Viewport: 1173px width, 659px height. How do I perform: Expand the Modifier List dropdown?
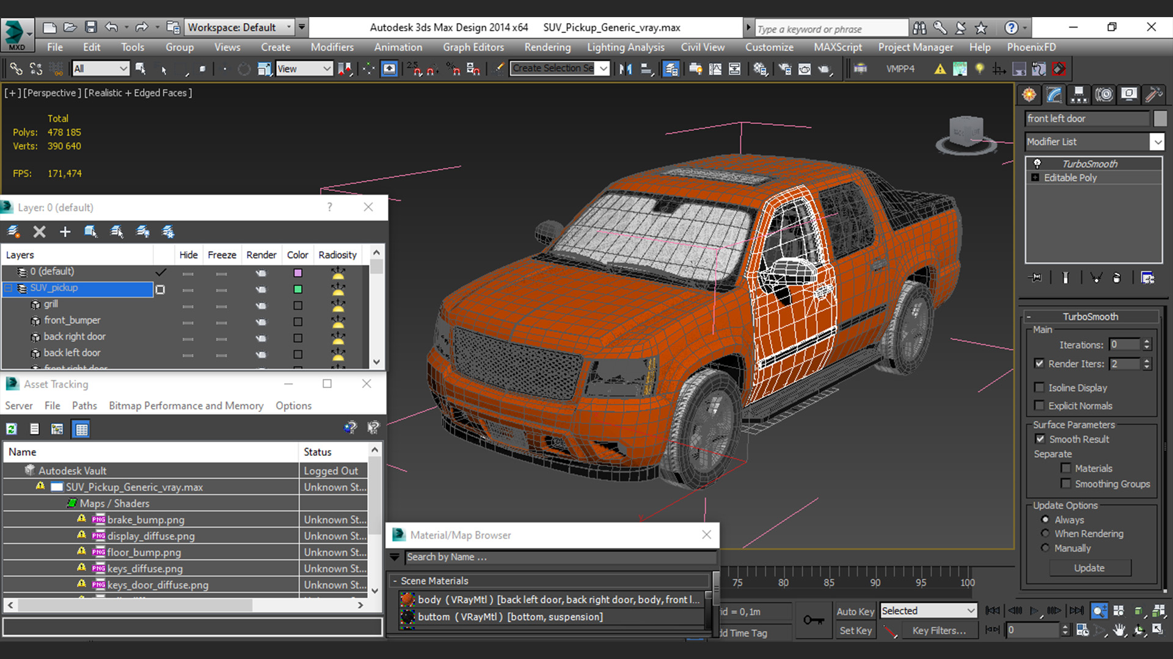(1157, 142)
